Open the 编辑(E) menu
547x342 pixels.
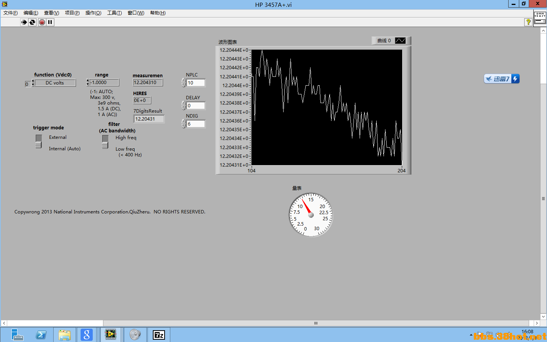pos(31,13)
